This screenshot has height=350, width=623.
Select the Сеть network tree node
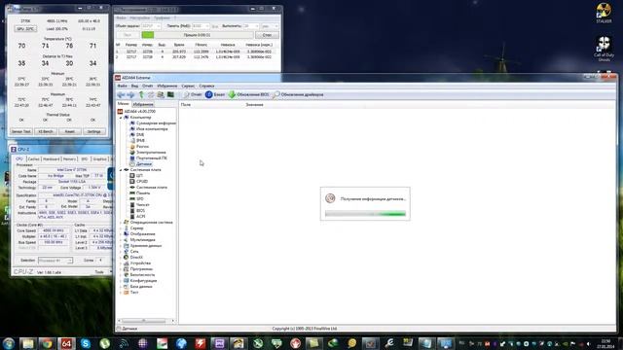pyautogui.click(x=131, y=252)
